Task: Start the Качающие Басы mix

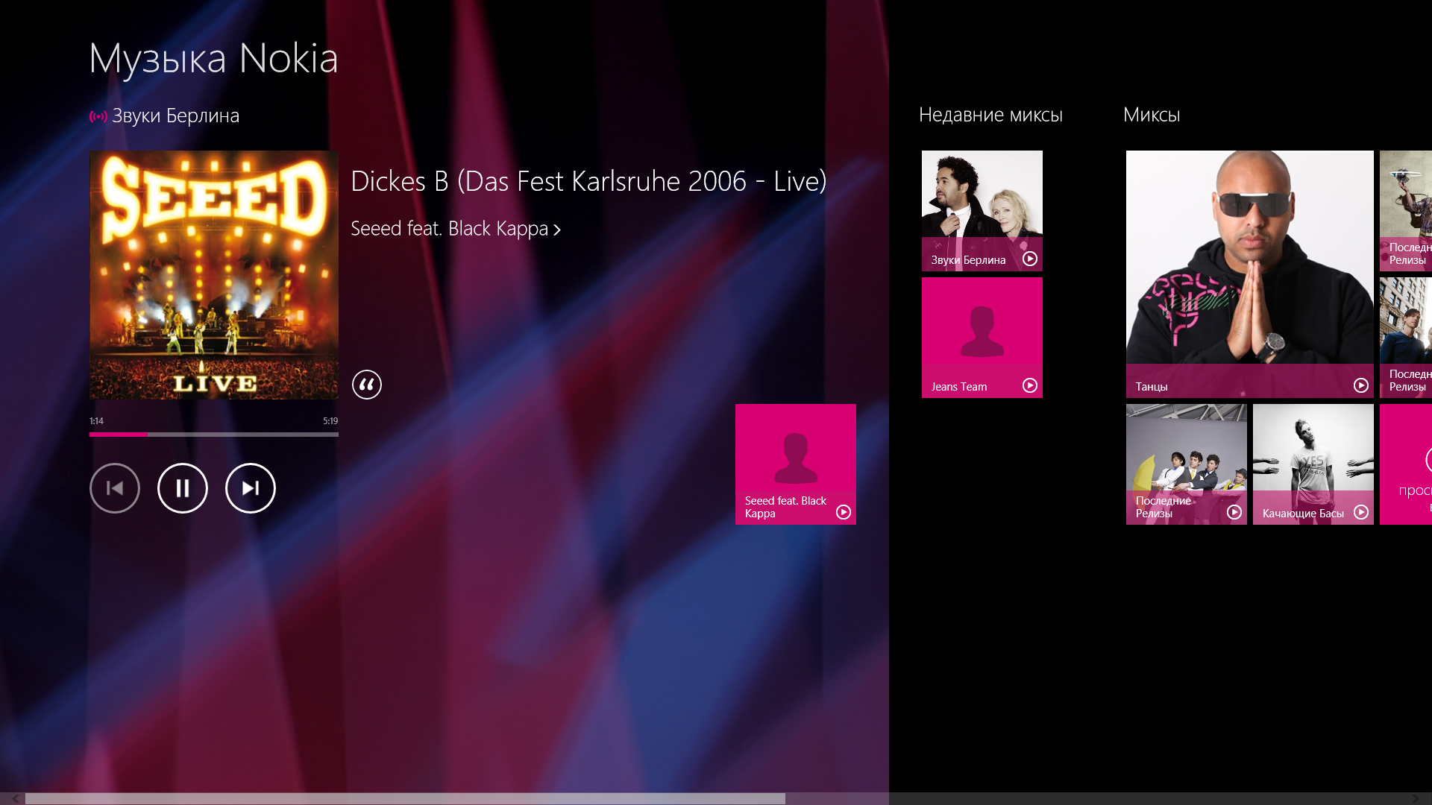Action: click(x=1360, y=512)
